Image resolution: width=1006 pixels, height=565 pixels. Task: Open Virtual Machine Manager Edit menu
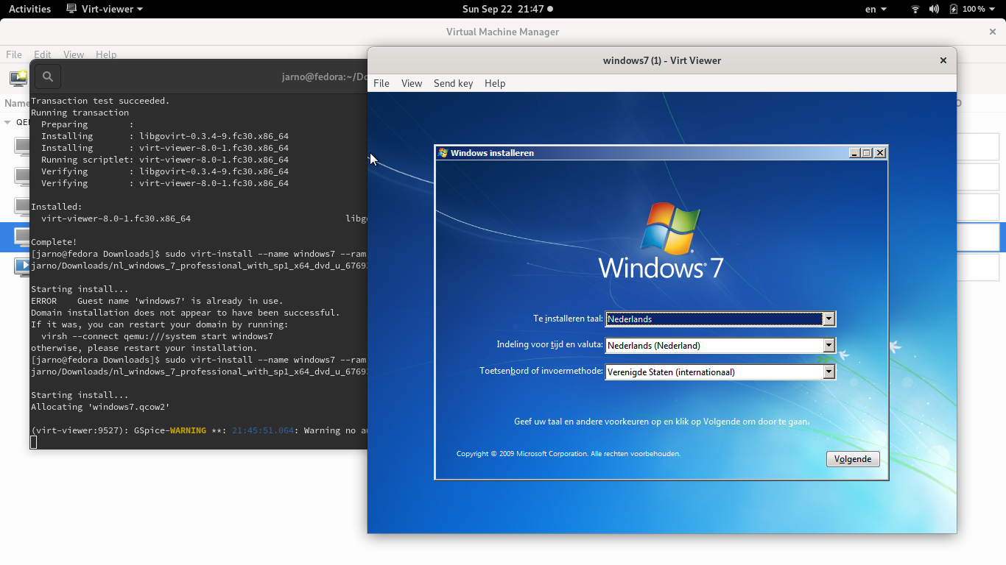tap(43, 54)
